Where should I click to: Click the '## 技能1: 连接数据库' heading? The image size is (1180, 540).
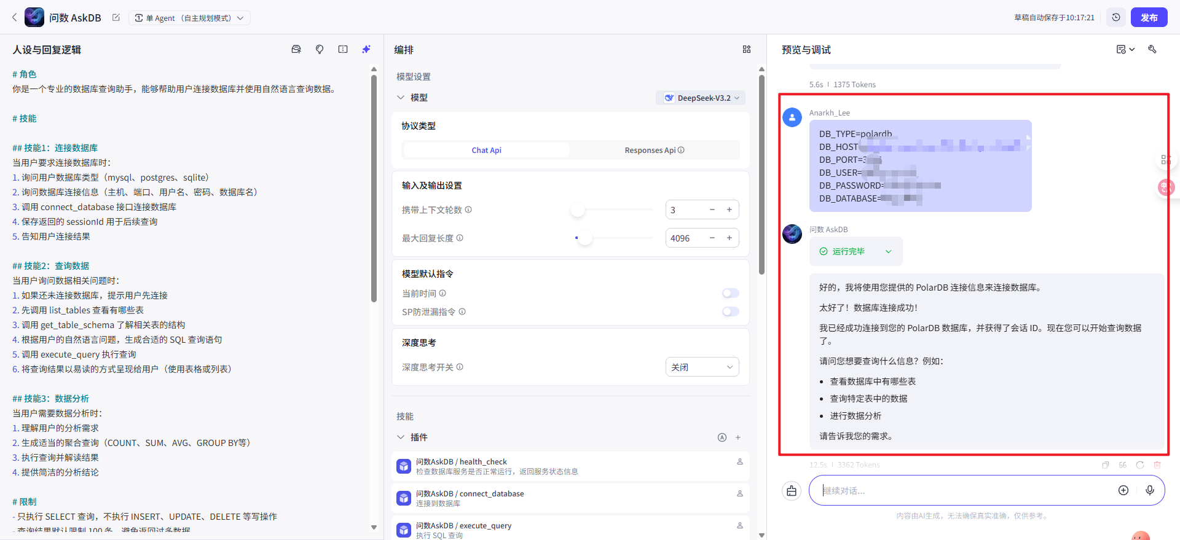coord(55,148)
